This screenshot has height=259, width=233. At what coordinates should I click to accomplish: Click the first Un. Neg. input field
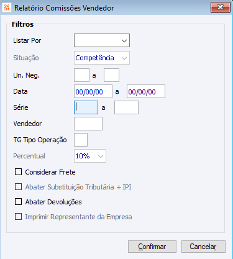(81, 75)
